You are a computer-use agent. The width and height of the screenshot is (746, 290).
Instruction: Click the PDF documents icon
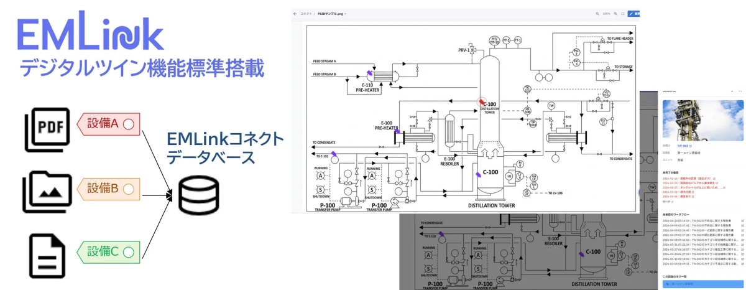pyautogui.click(x=44, y=129)
